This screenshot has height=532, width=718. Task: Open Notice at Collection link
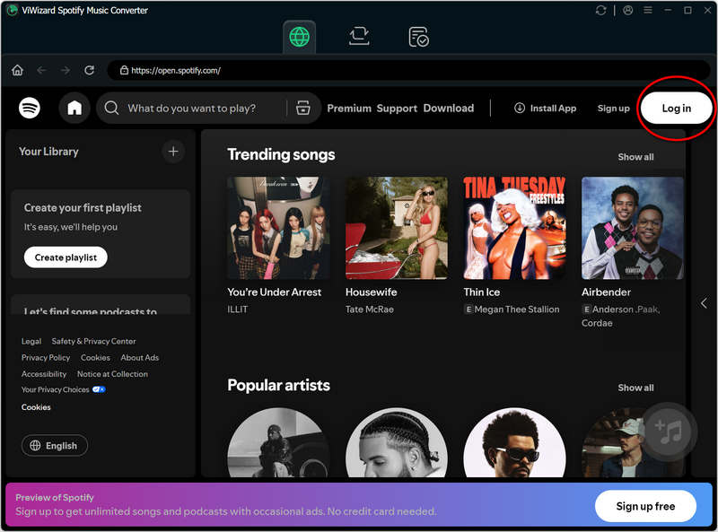point(112,374)
